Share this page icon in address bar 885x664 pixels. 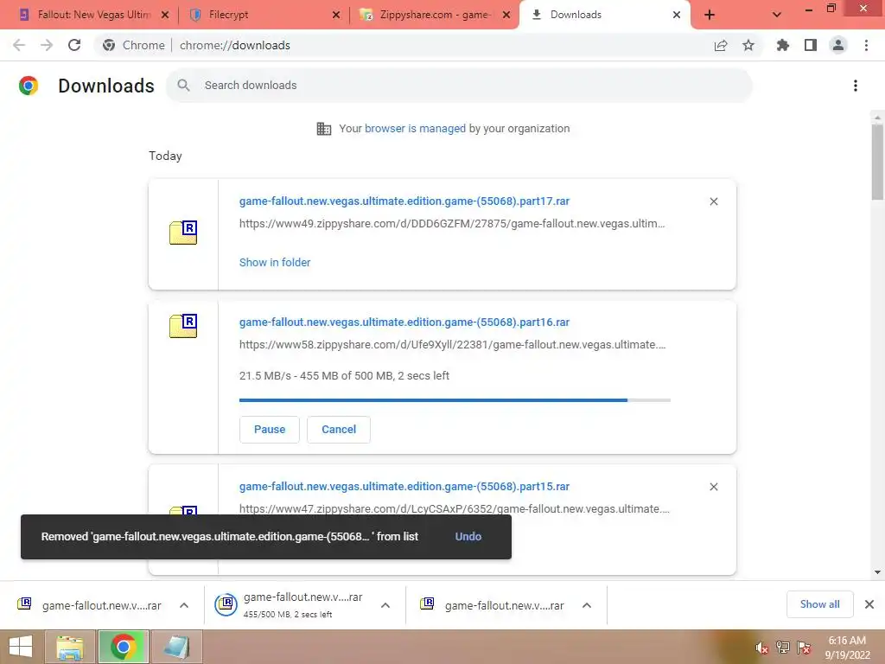[x=721, y=45]
